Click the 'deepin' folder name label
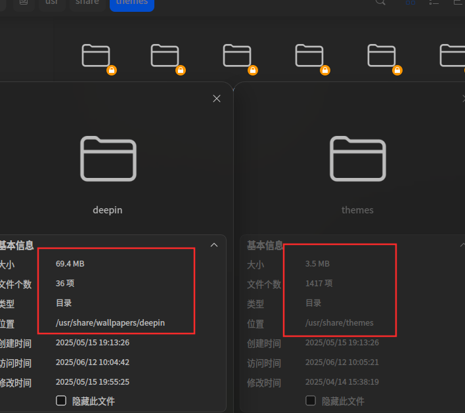The height and width of the screenshot is (413, 465). 108,210
